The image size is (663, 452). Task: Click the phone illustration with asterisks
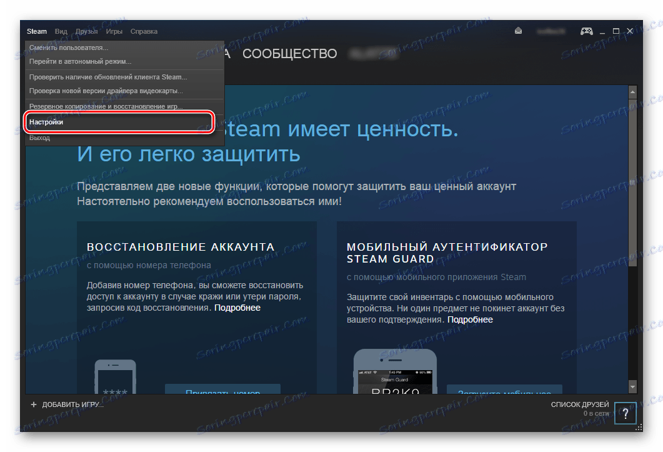115,377
